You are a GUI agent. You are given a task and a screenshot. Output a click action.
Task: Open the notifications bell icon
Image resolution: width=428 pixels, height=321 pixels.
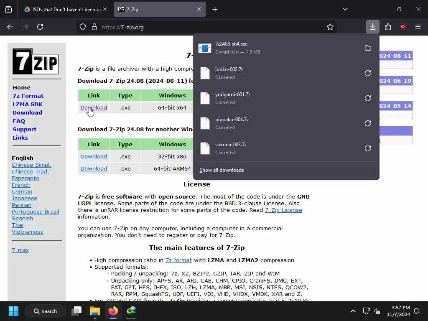[x=416, y=311]
